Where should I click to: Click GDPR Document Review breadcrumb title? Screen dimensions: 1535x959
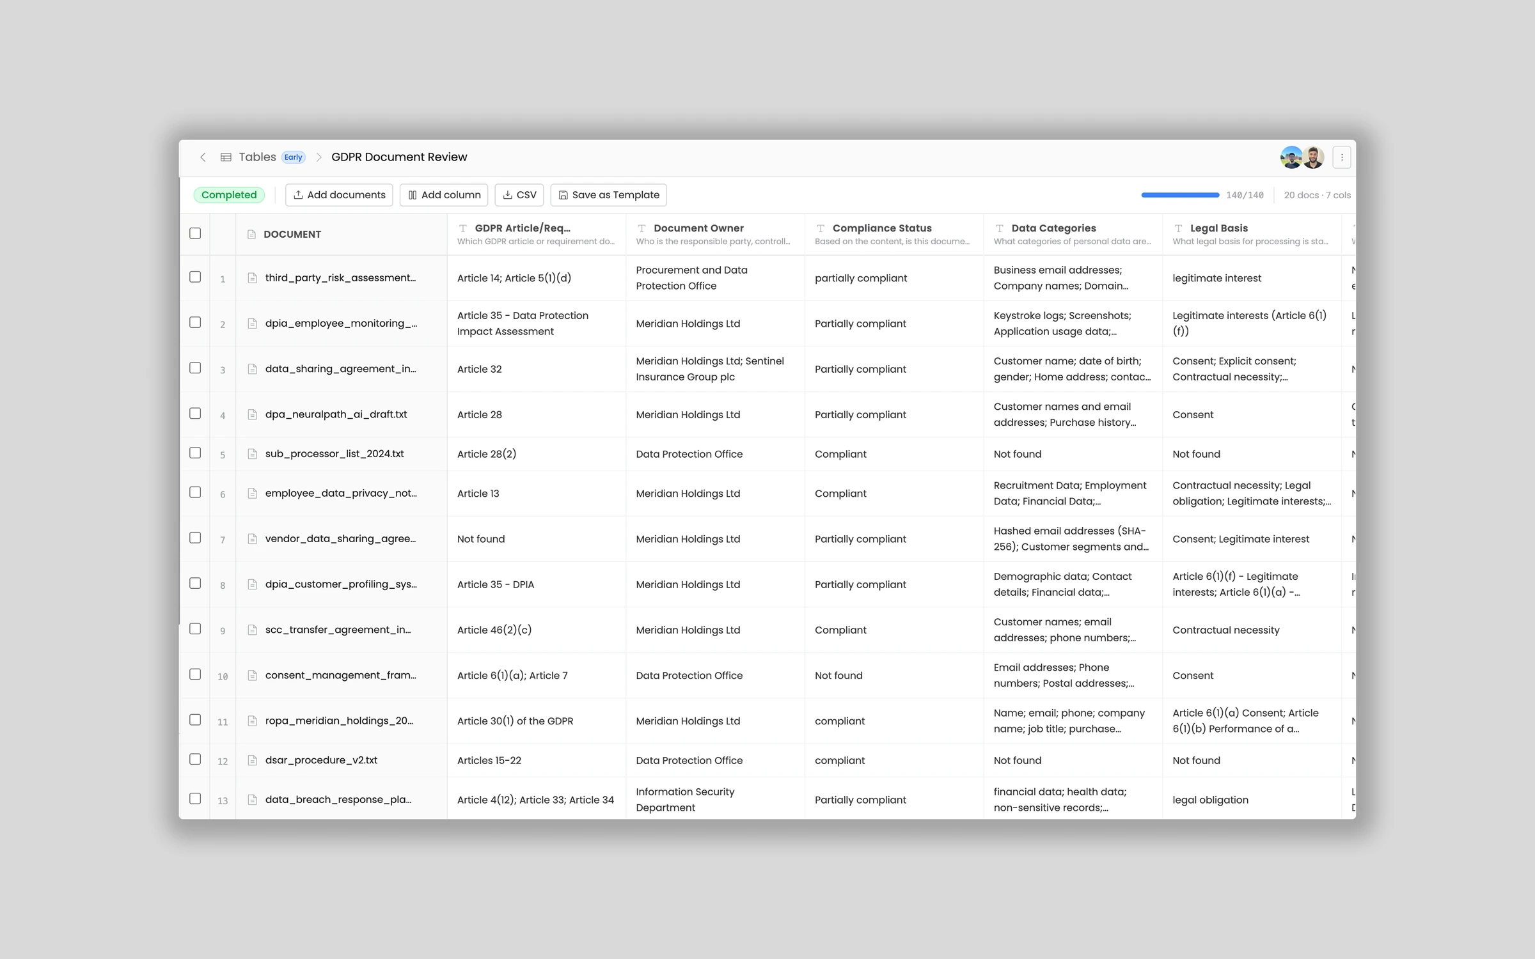click(399, 157)
